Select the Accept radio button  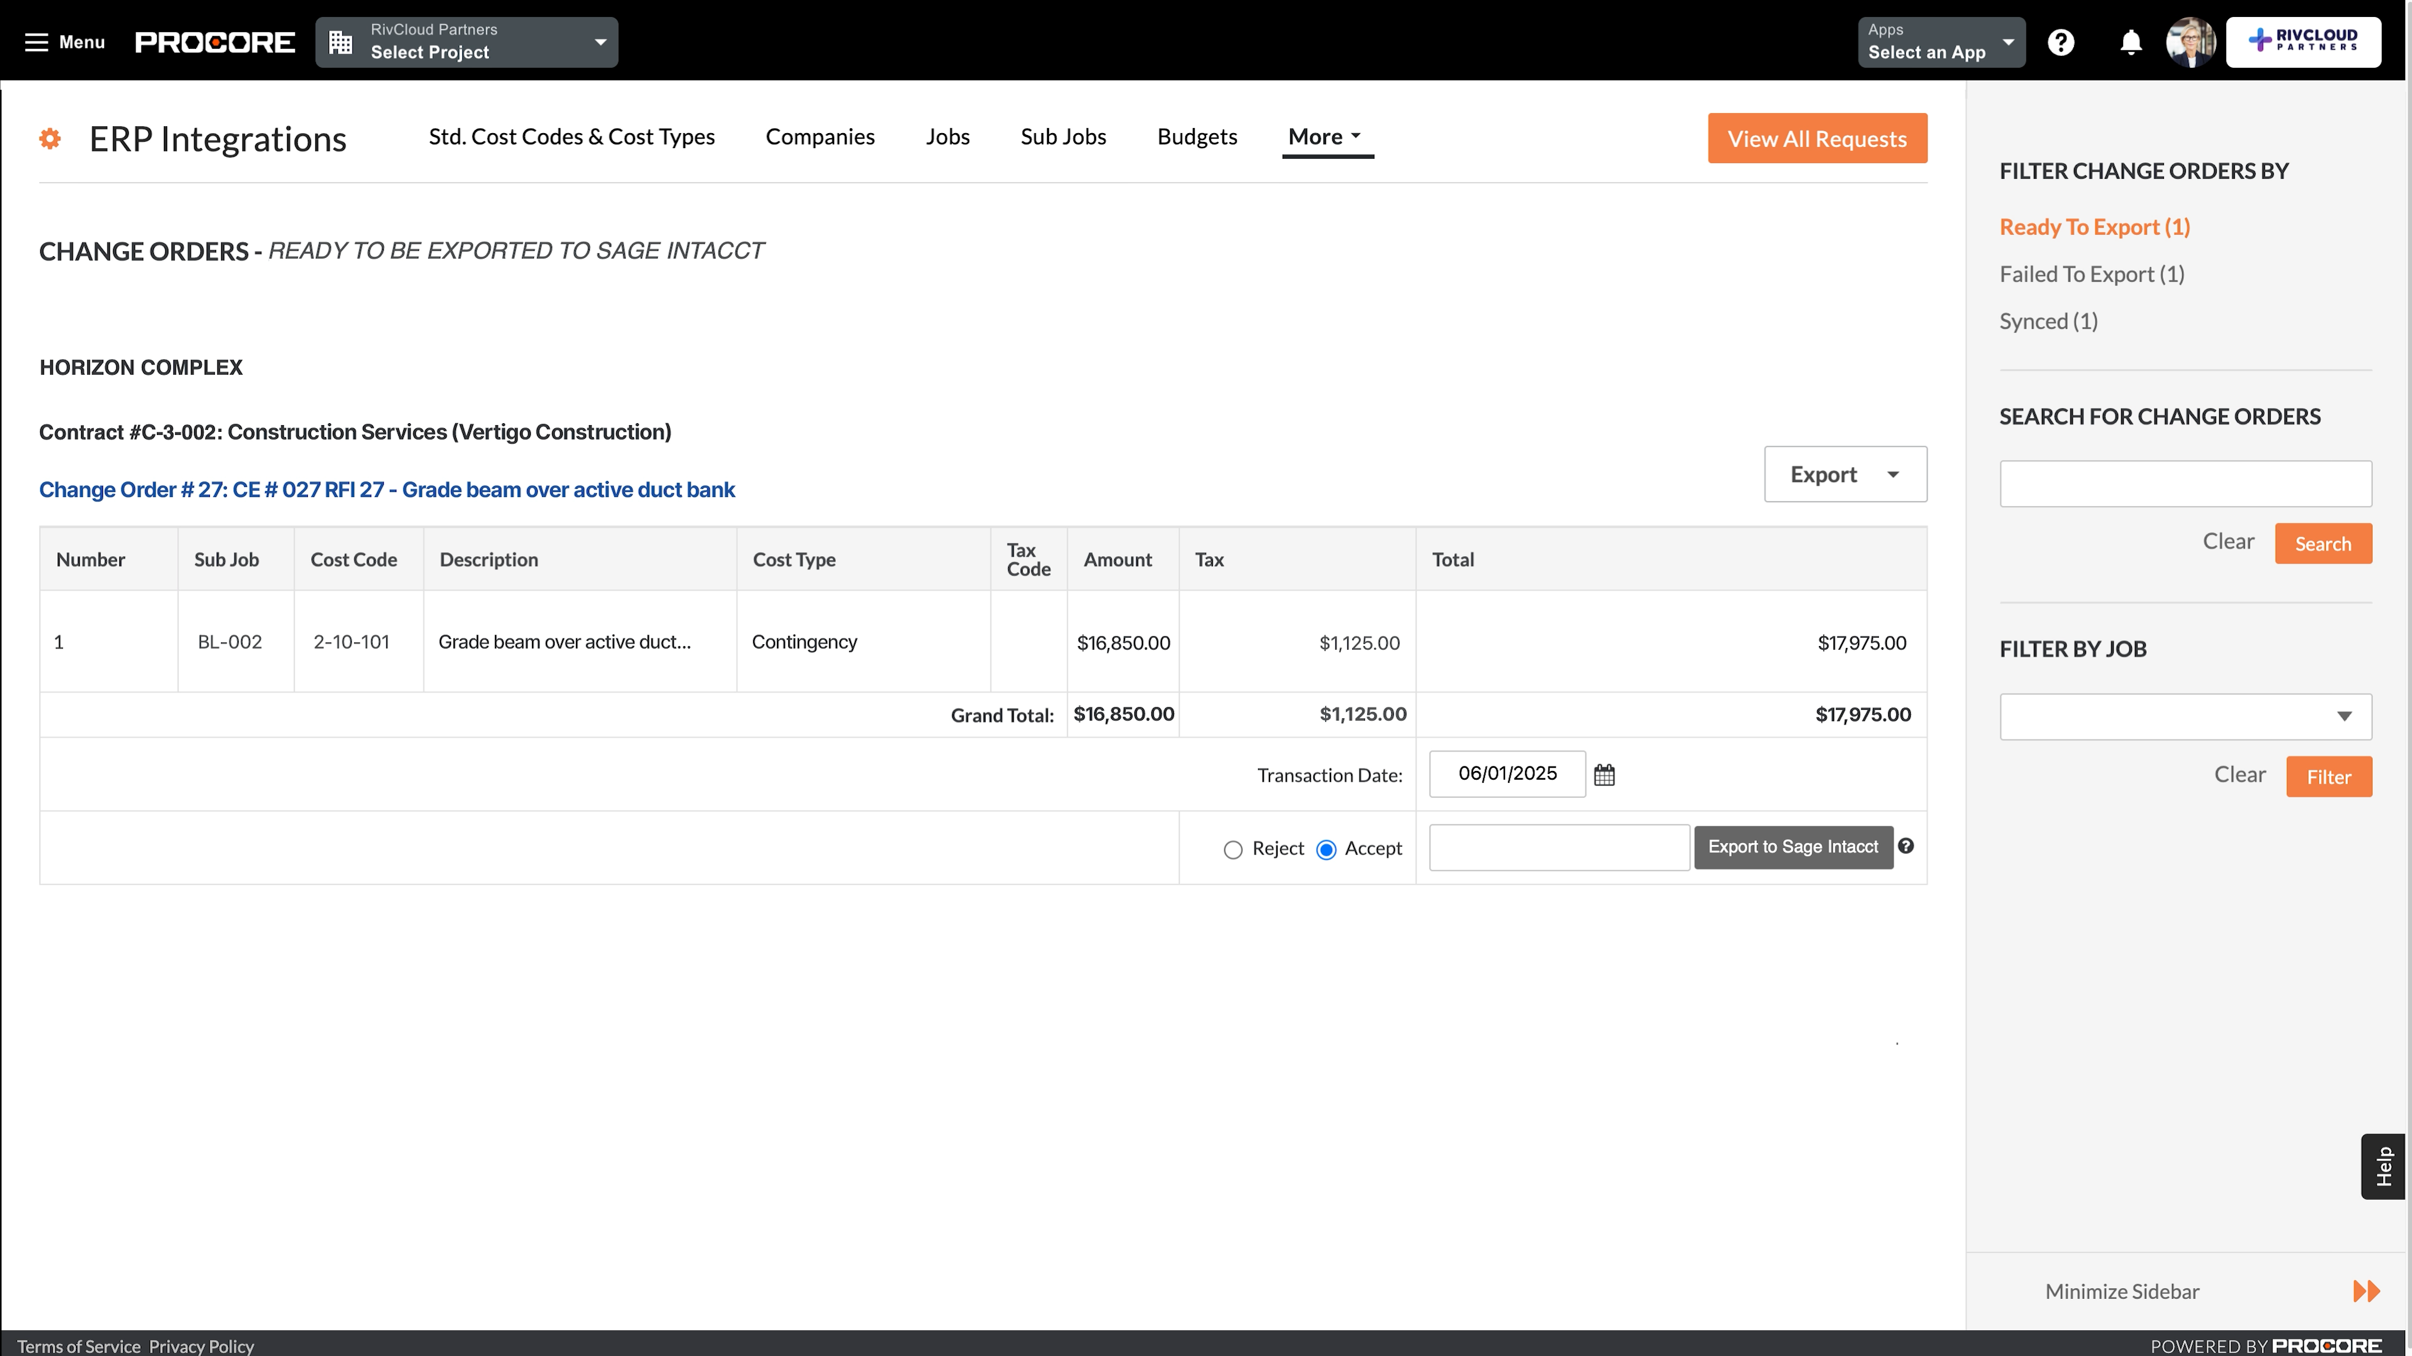1326,850
